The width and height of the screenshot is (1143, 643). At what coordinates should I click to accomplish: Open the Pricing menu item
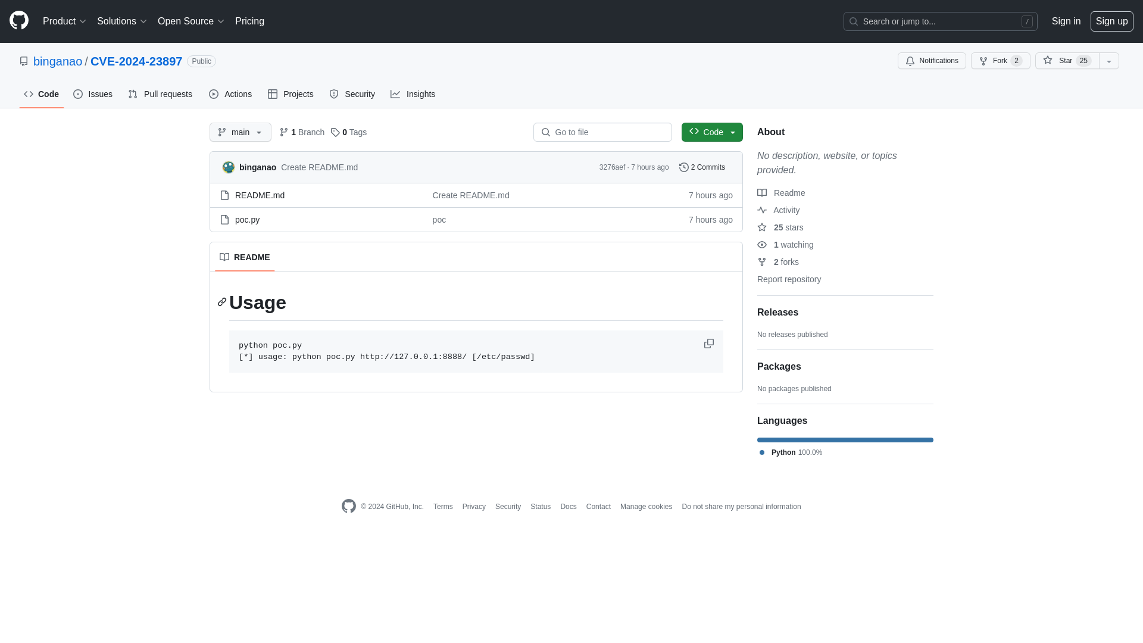[249, 21]
